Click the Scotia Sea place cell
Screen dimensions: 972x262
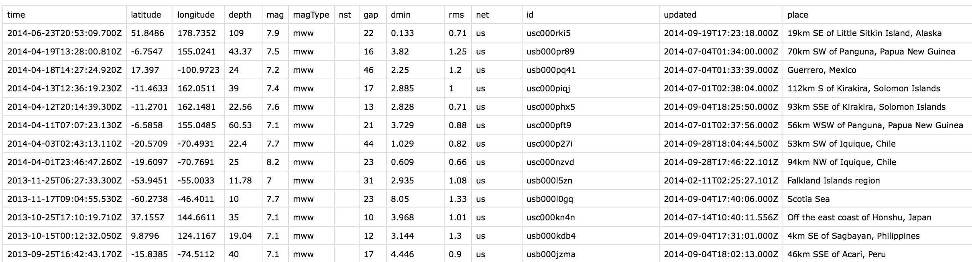click(x=808, y=199)
